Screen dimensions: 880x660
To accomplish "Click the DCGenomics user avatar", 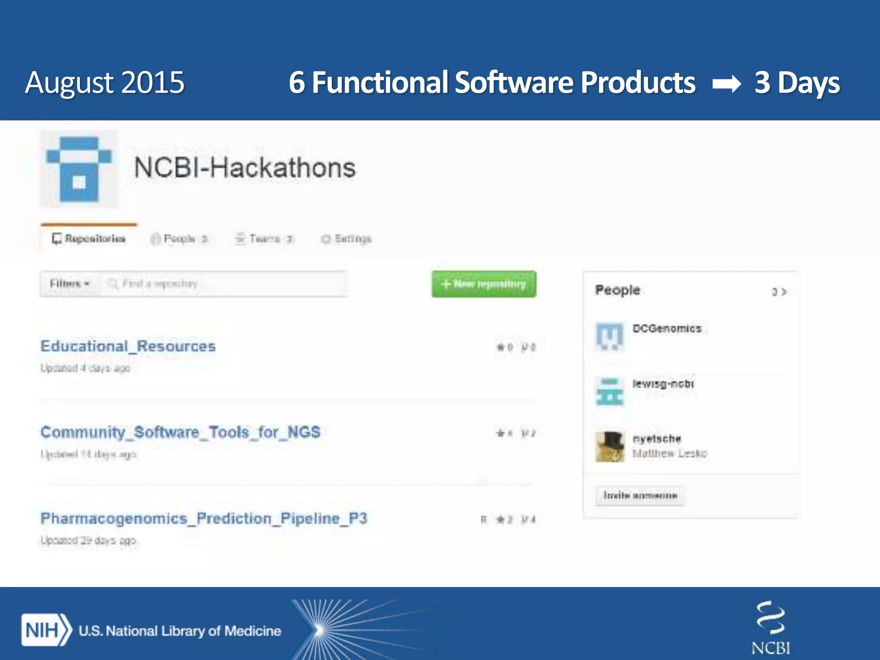I will point(609,336).
